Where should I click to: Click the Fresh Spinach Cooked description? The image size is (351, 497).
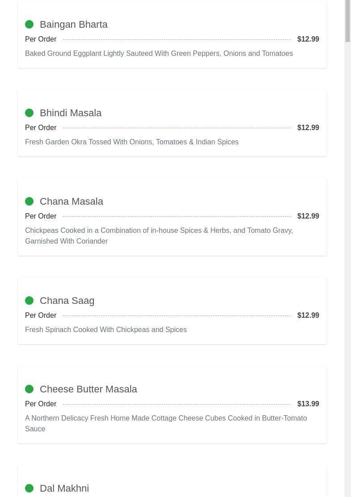[x=106, y=330]
